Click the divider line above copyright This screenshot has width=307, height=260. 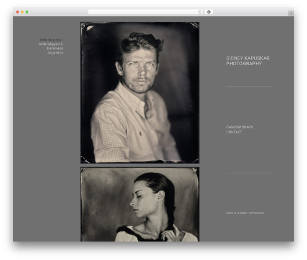[x=249, y=173]
